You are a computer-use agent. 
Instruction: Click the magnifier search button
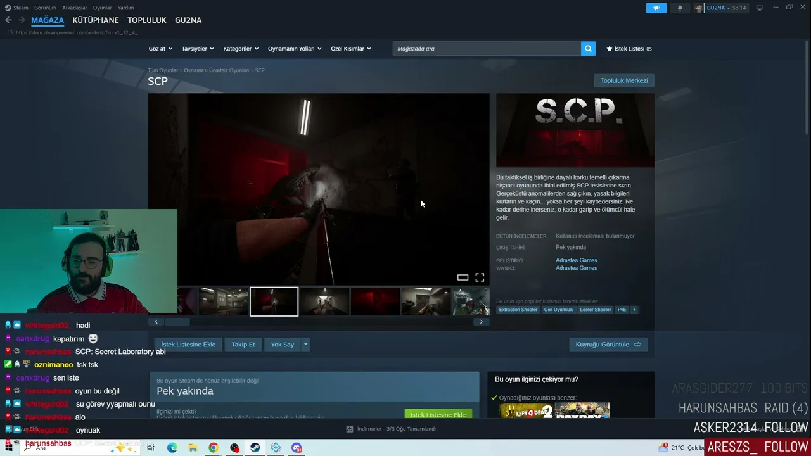click(588, 49)
